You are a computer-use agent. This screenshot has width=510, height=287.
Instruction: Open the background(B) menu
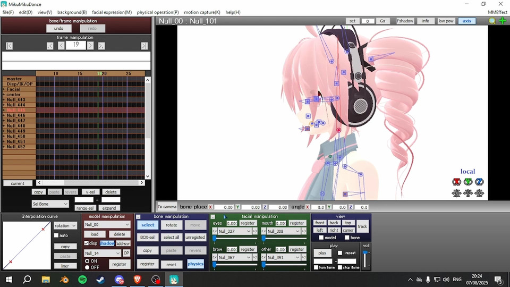[x=72, y=12]
